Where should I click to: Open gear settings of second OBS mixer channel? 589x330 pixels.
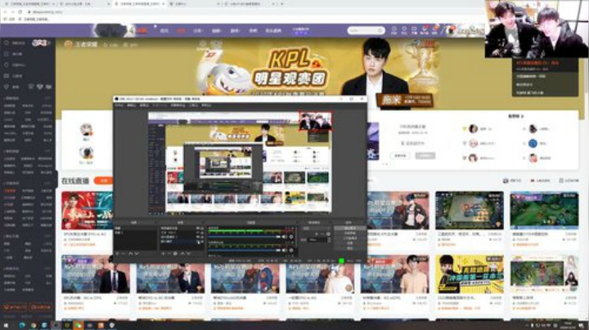point(291,250)
